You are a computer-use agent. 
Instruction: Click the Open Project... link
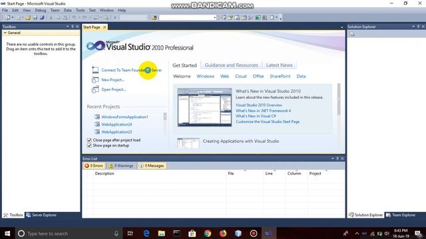coord(114,90)
